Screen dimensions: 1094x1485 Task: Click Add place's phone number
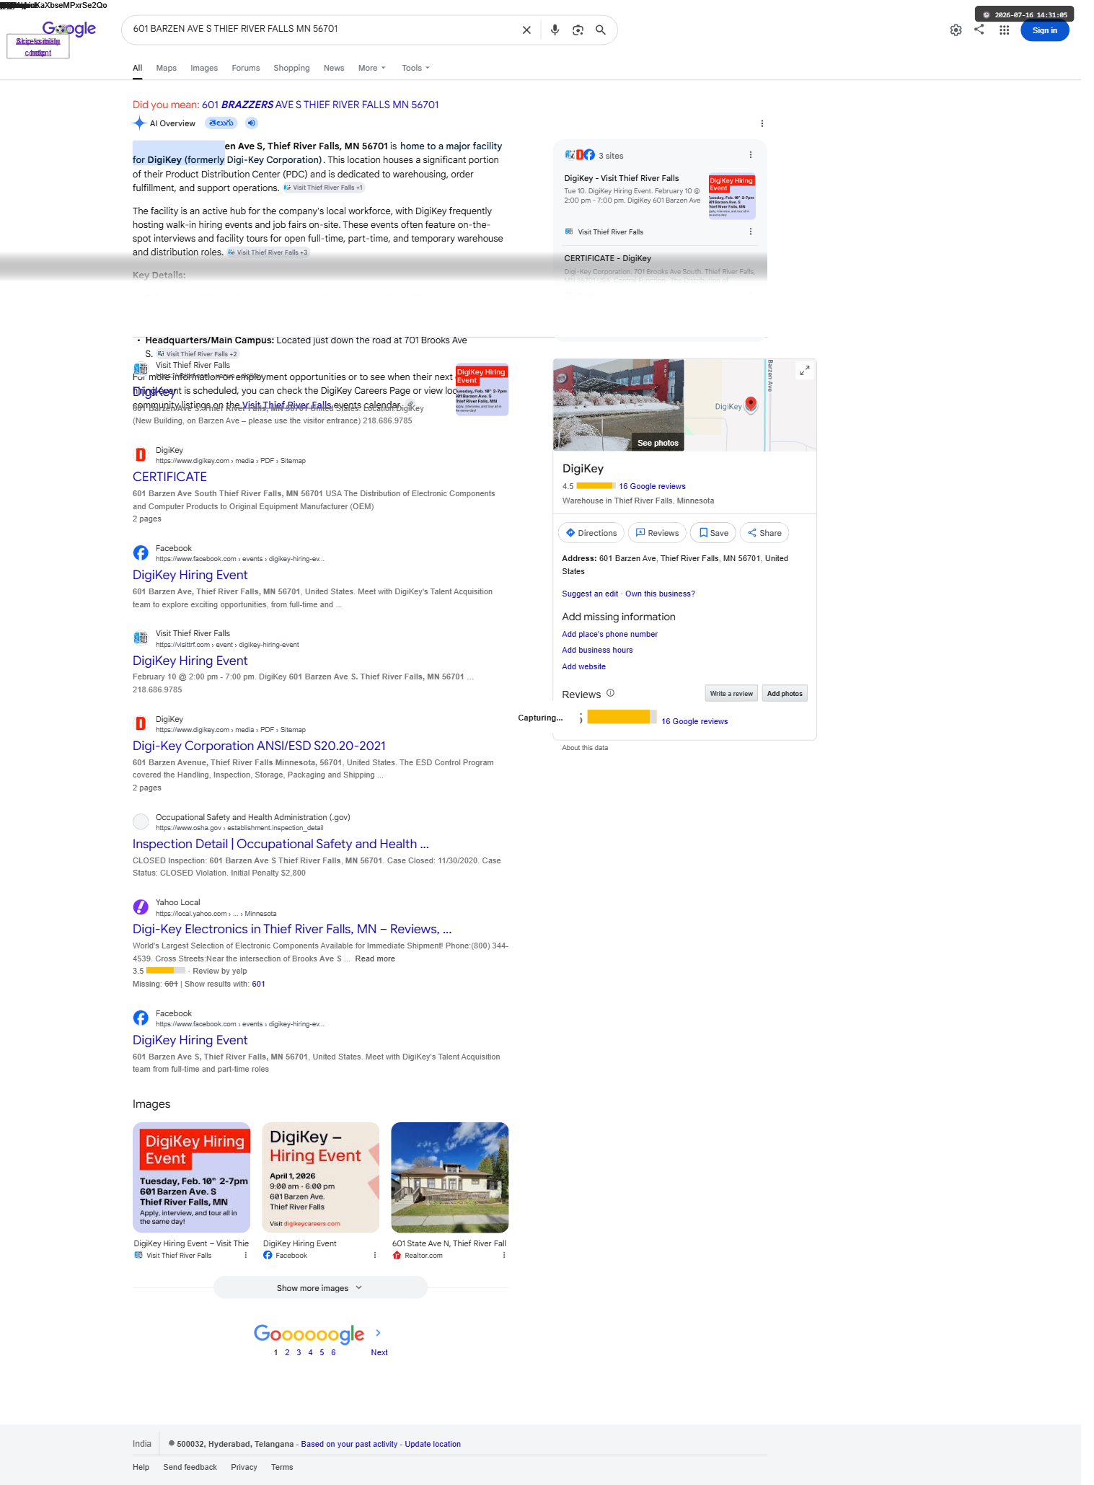coord(610,634)
